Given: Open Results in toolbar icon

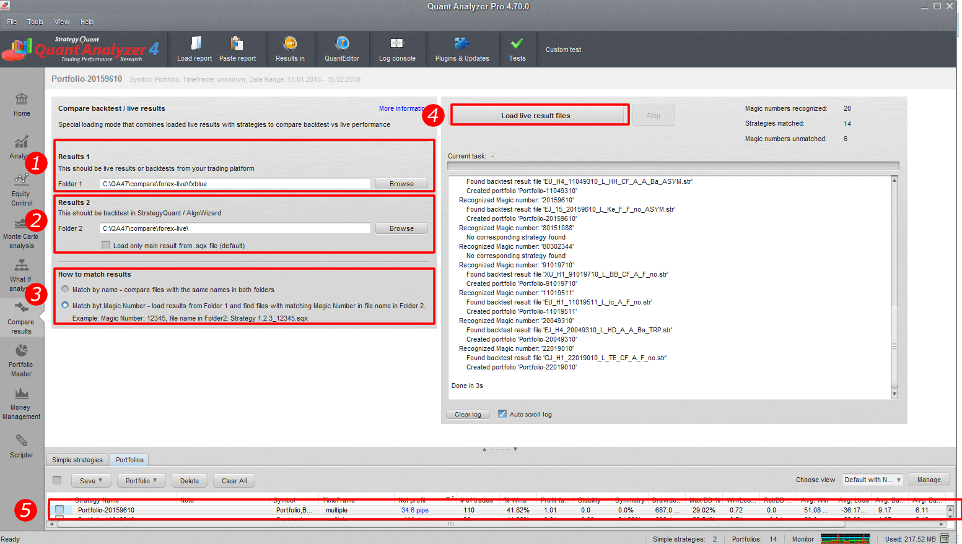Looking at the screenshot, I should point(290,50).
